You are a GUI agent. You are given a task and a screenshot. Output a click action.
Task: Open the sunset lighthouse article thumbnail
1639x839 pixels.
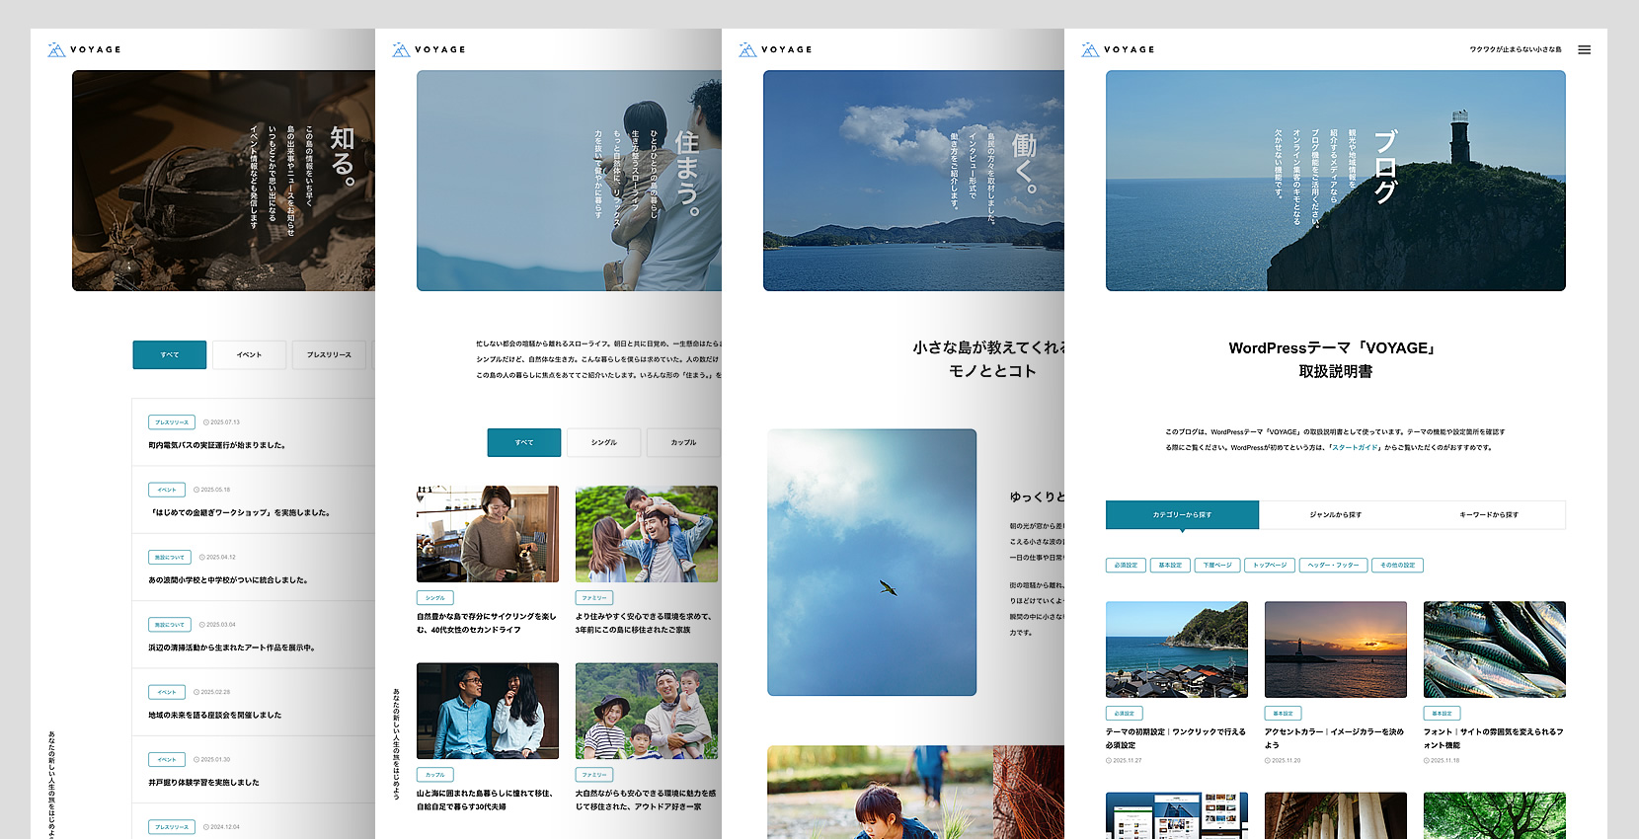(x=1335, y=649)
